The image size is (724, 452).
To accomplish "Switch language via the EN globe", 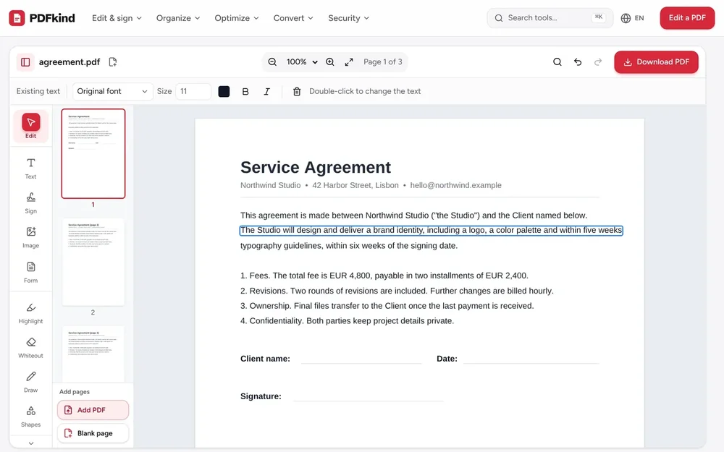I will (632, 18).
